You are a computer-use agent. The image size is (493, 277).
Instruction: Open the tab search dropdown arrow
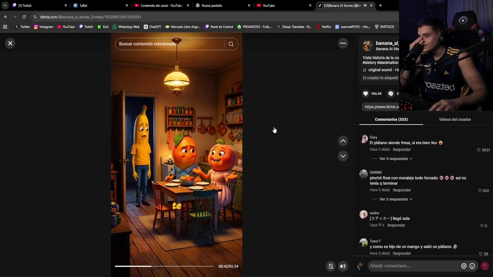coord(5,5)
